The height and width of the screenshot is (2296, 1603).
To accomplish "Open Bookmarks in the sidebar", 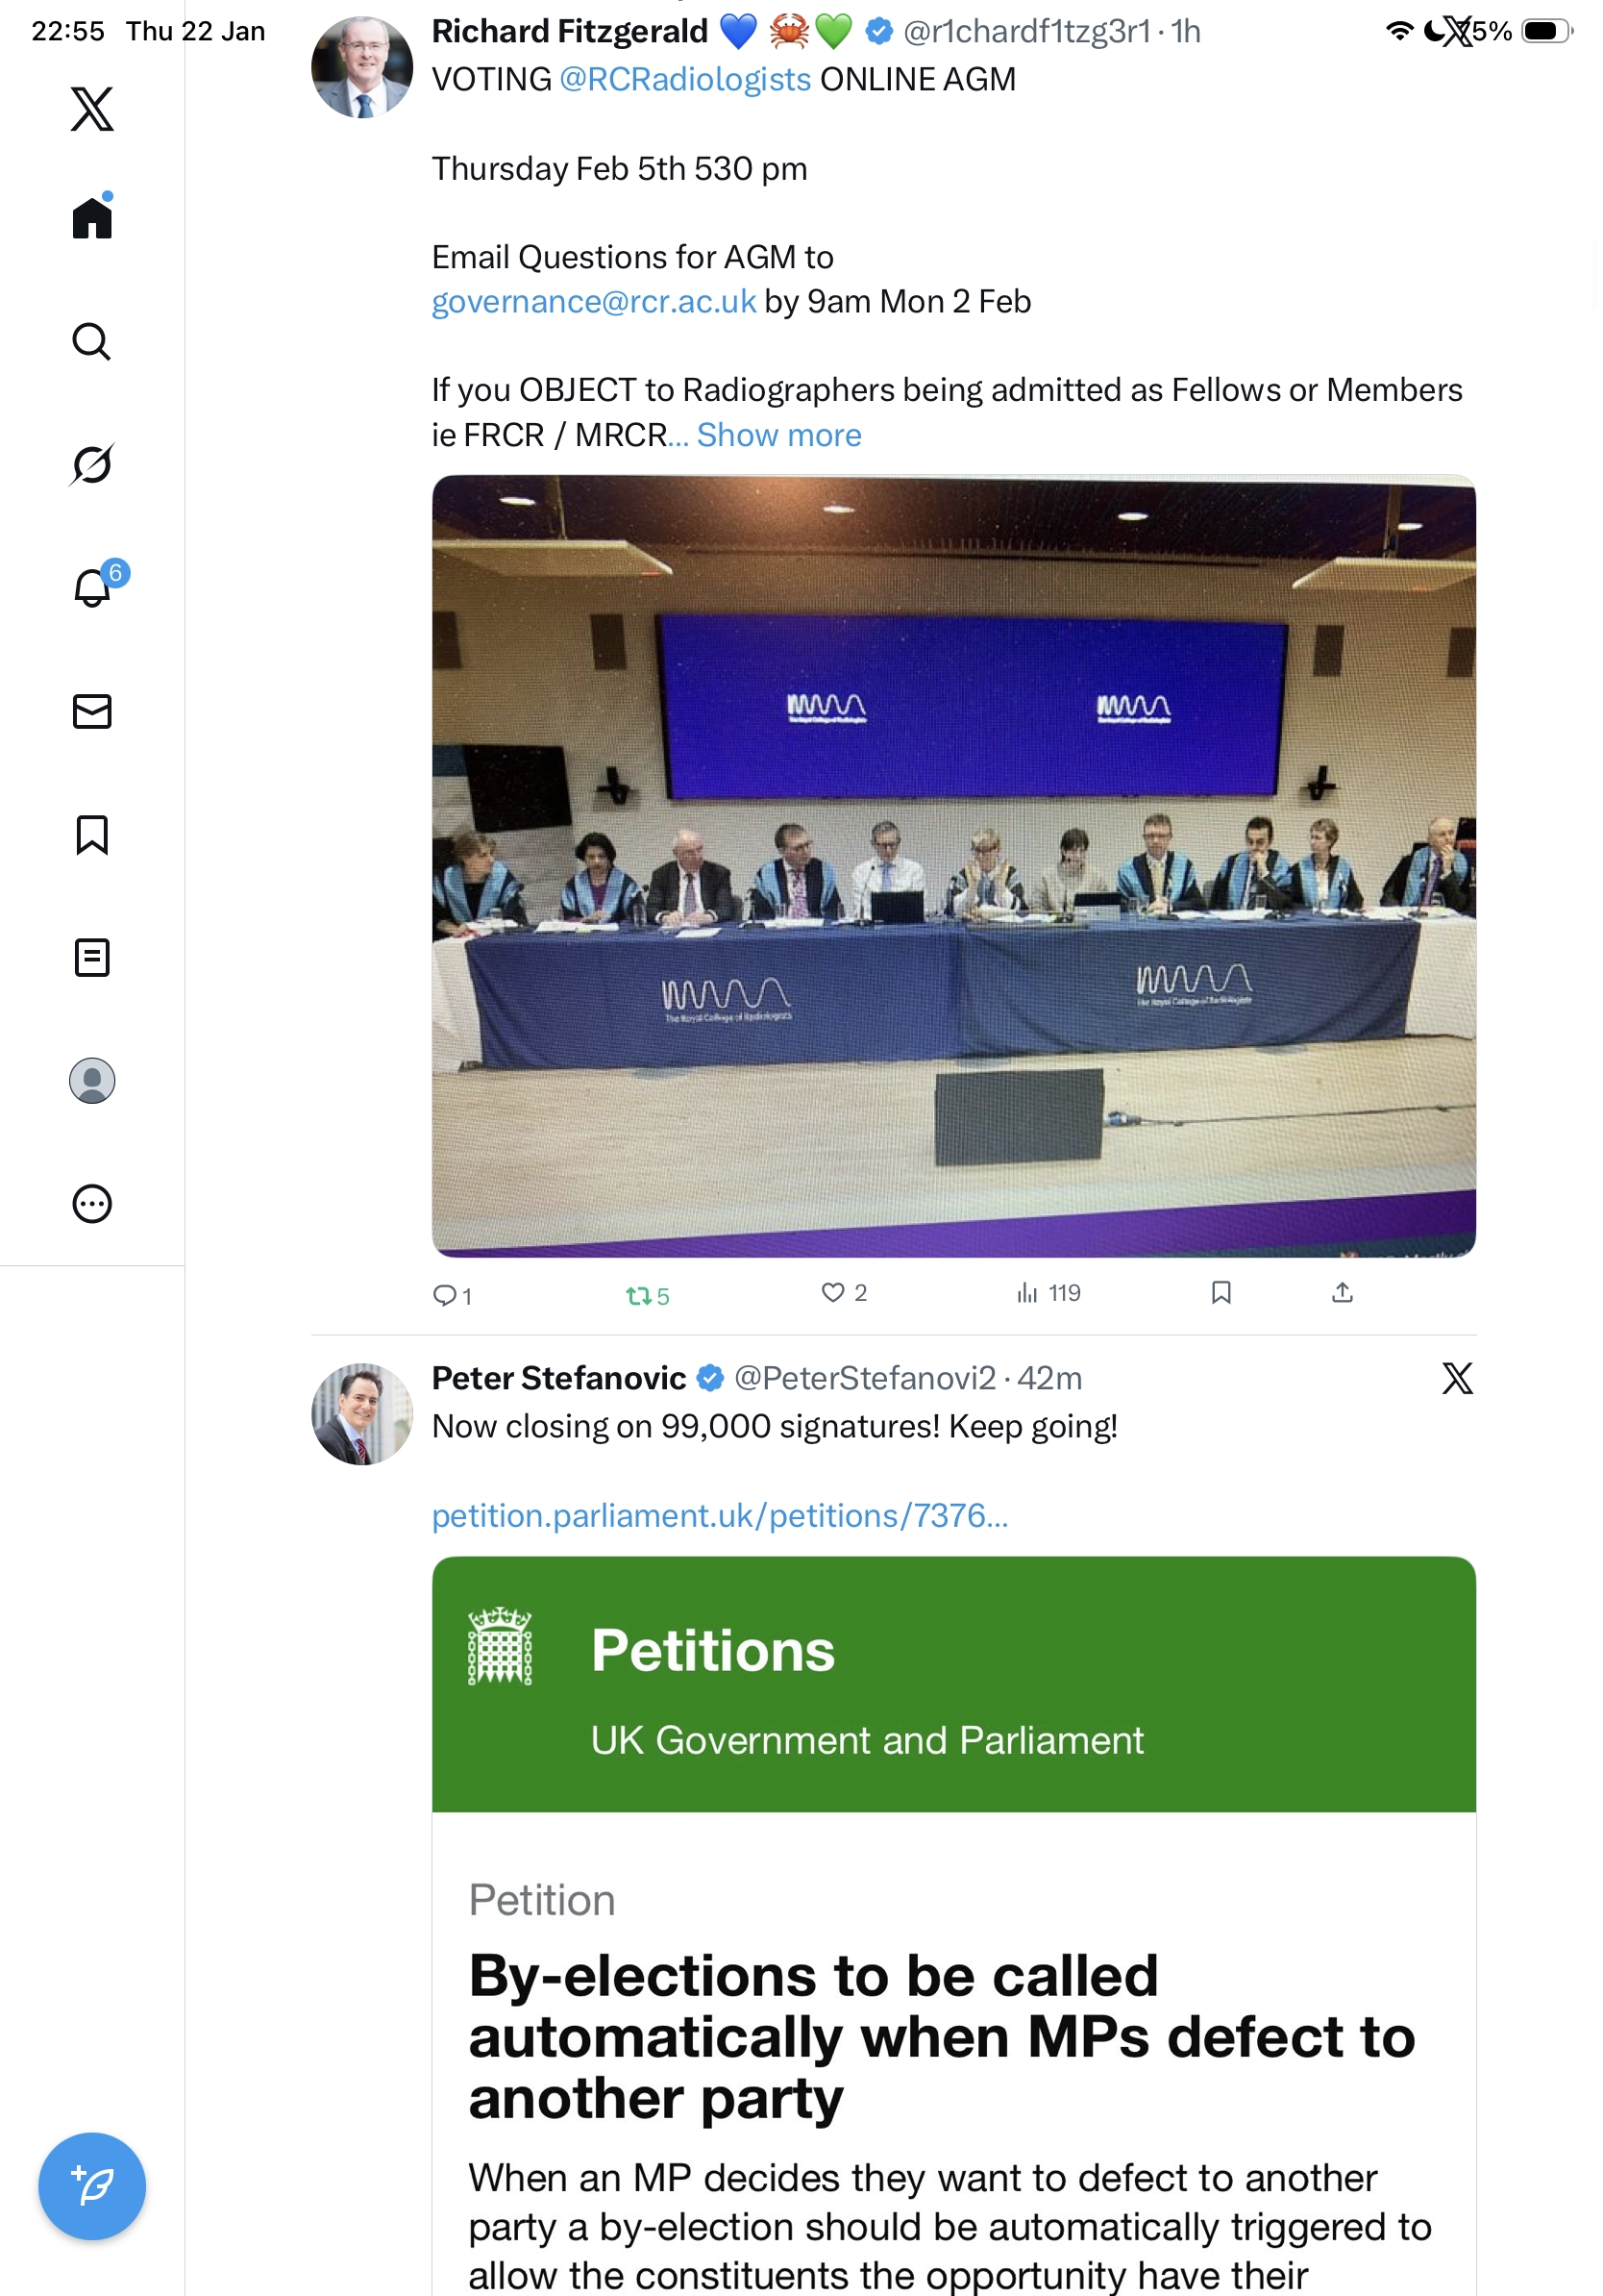I will 92,835.
